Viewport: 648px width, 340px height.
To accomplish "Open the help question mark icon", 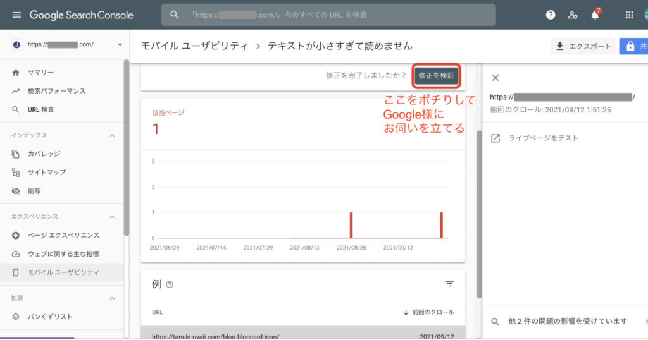I will pyautogui.click(x=551, y=15).
